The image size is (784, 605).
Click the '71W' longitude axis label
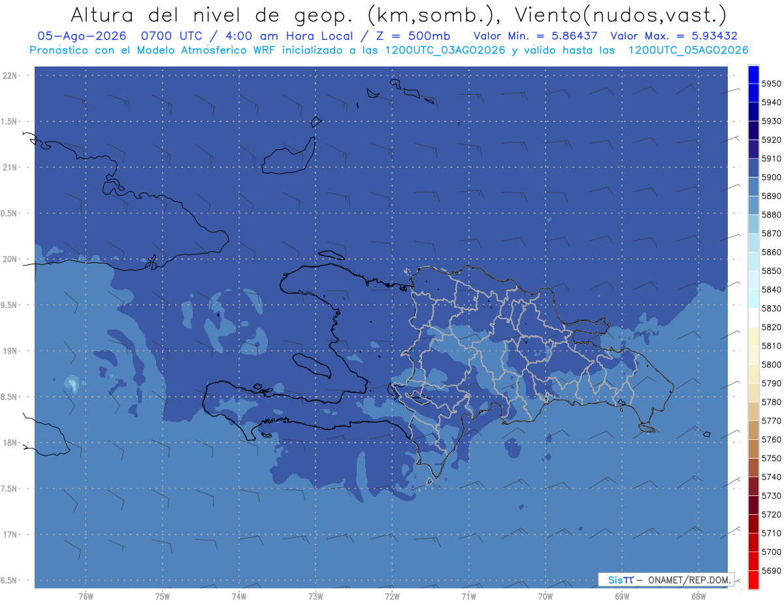(468, 596)
